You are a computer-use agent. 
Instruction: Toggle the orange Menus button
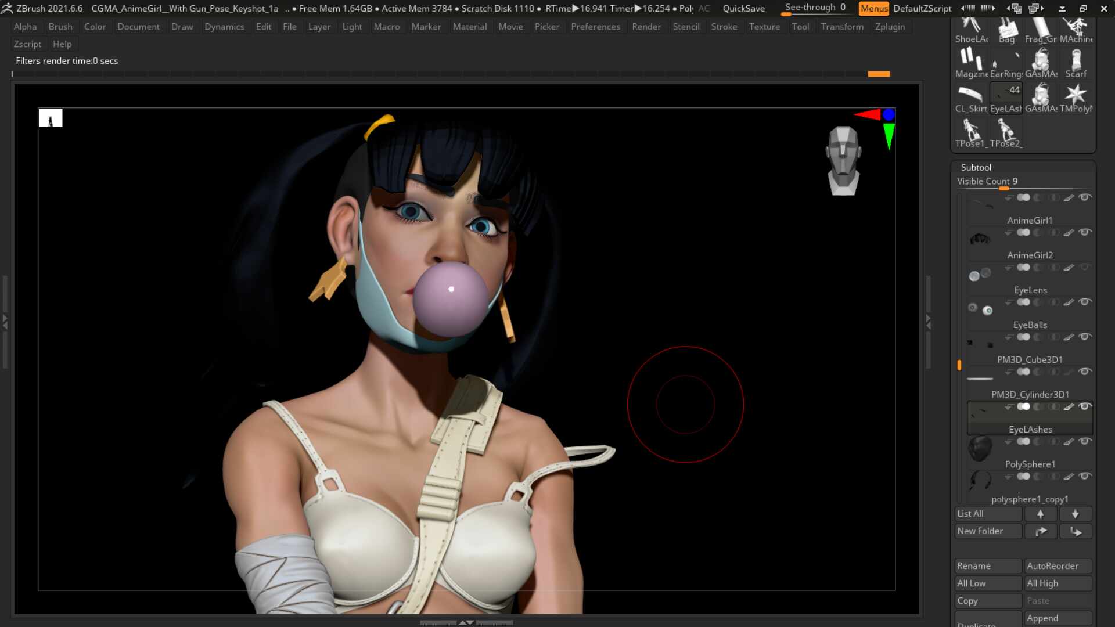pos(873,8)
